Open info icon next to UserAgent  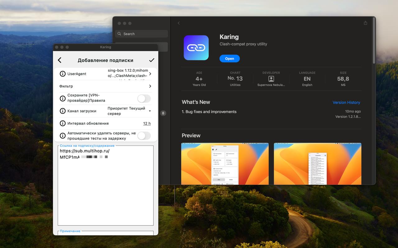tap(62, 74)
